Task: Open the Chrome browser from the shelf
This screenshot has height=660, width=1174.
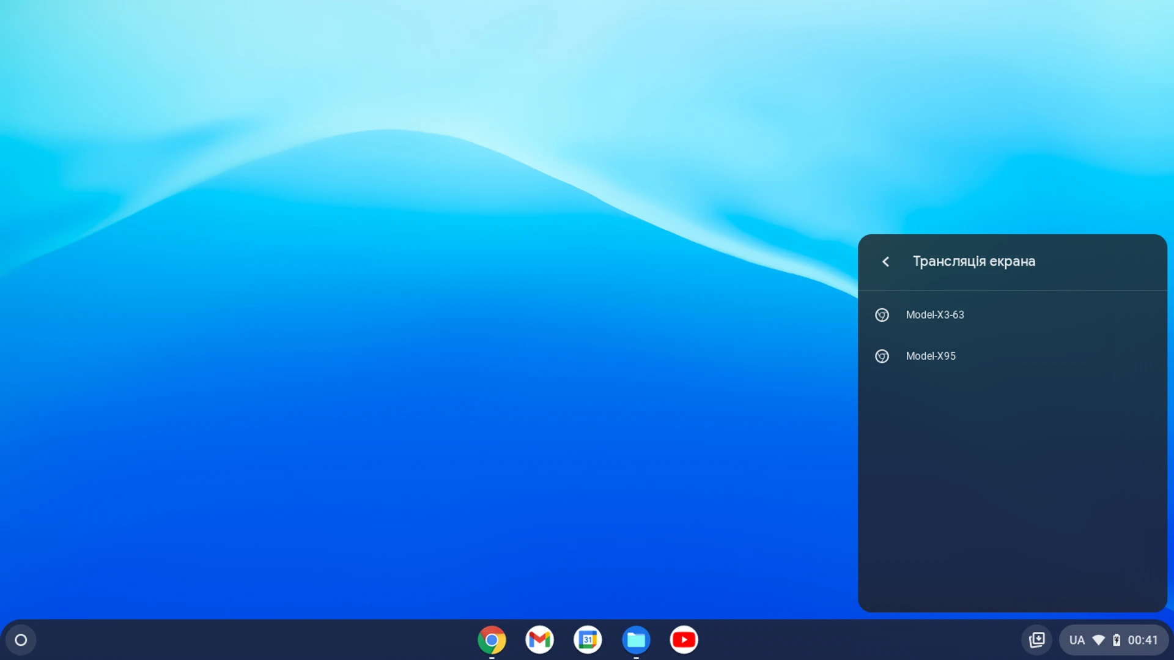Action: (491, 639)
